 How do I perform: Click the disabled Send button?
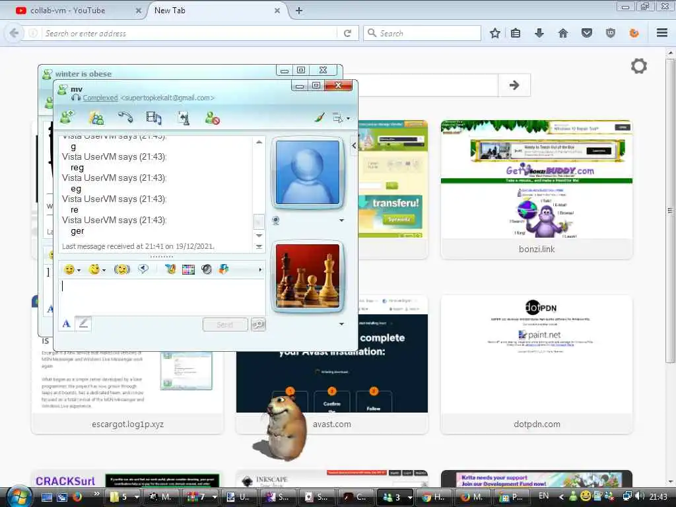[x=225, y=324]
